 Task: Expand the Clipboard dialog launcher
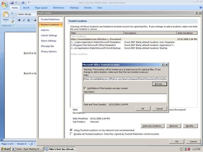14,25
